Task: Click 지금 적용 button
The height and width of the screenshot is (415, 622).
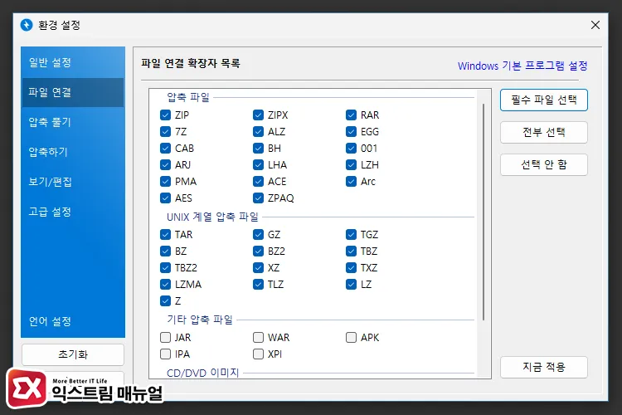Action: point(543,367)
